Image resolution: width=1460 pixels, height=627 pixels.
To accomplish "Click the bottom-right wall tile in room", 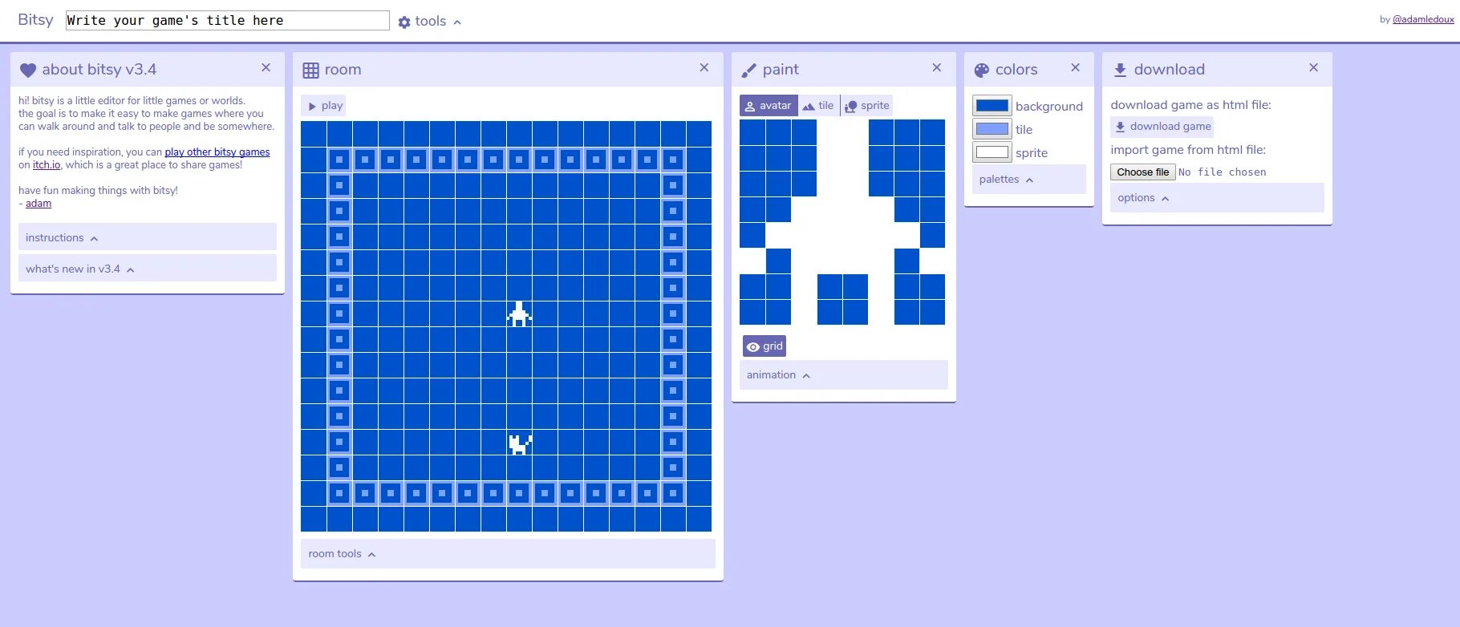I will (673, 493).
